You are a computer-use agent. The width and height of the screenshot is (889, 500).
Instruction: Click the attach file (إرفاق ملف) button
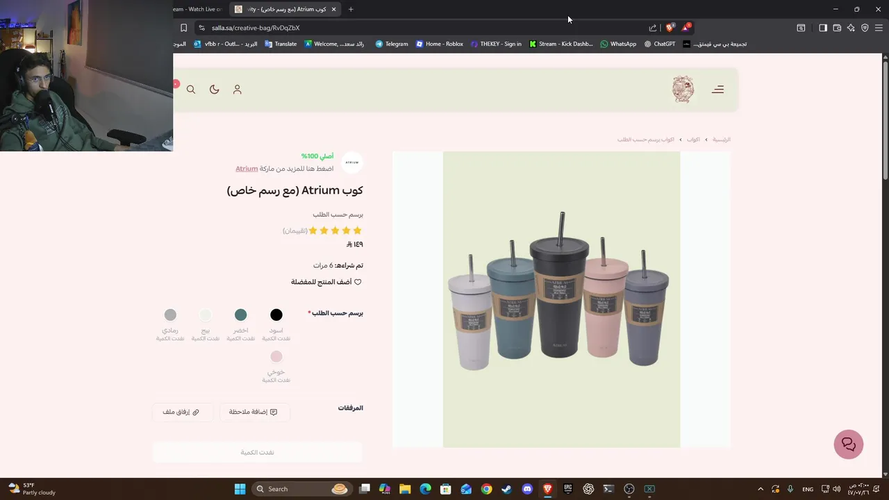click(181, 412)
